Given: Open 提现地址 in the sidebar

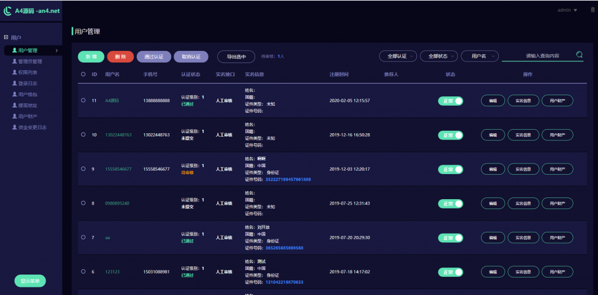Looking at the screenshot, I should pyautogui.click(x=27, y=105).
